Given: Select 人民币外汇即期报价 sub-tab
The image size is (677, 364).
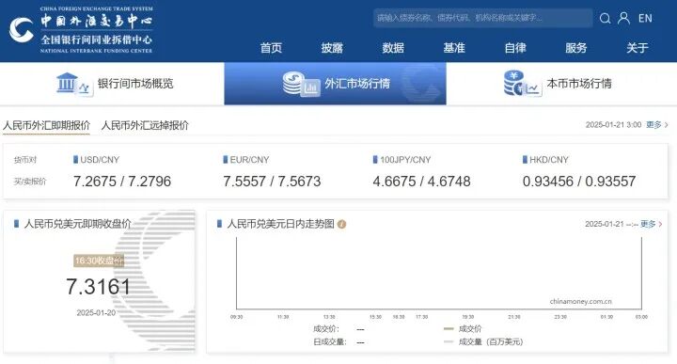Looking at the screenshot, I should (x=47, y=125).
